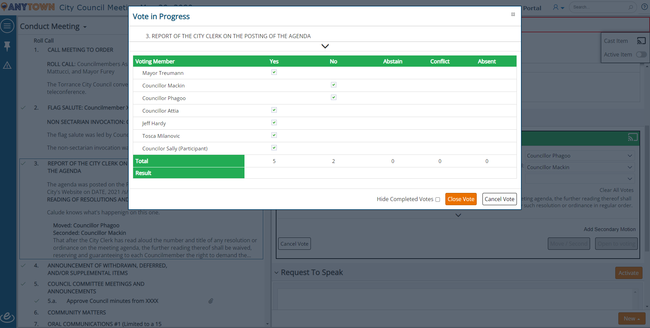The image size is (650, 328).
Task: Toggle Yes vote for Tosca Milanovic
Action: (274, 135)
